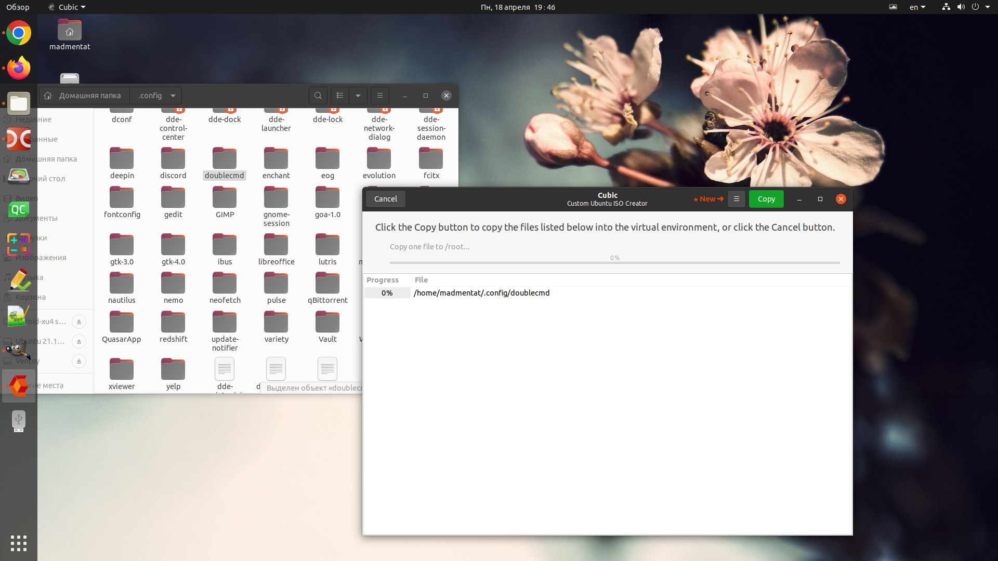
Task: Select the GIMP folder
Action: (225, 203)
